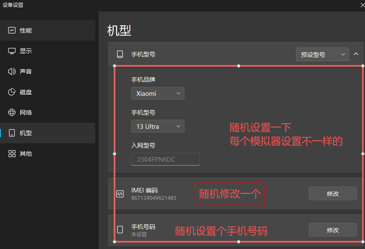Click the 显示 monitor icon in sidebar
This screenshot has width=365, height=249.
12,51
